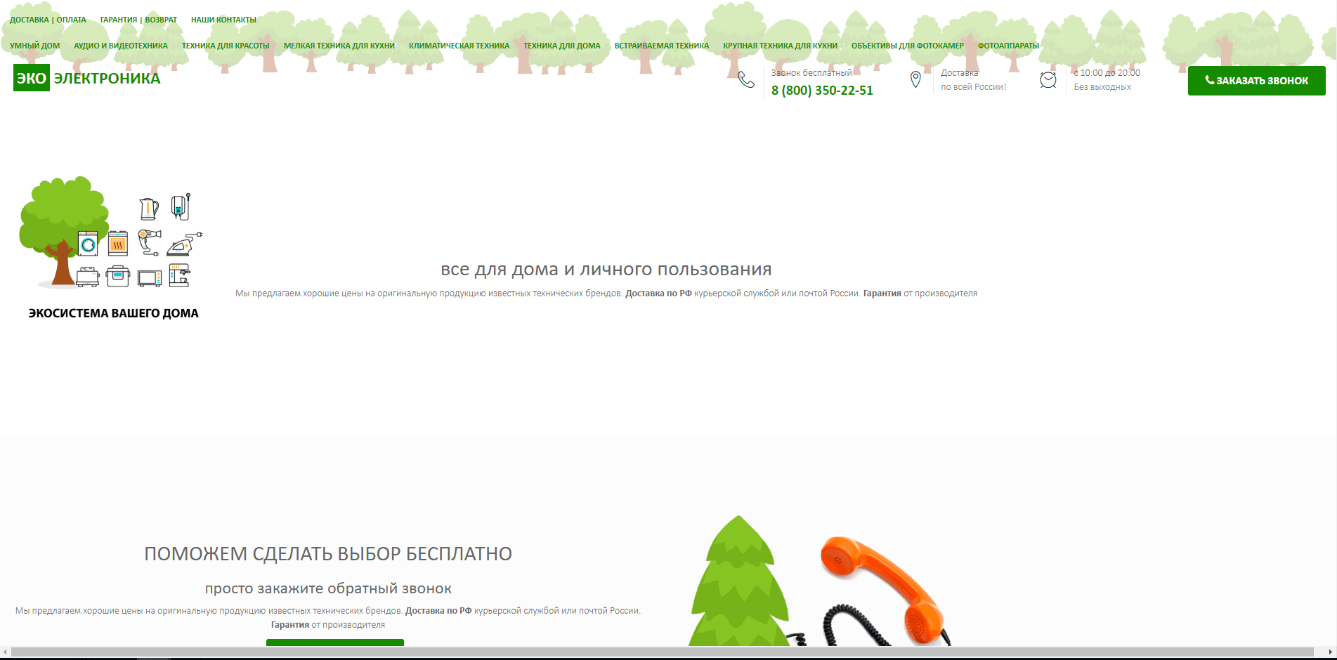Click the phone handset icon in header
Image resolution: width=1337 pixels, height=660 pixels.
[746, 80]
